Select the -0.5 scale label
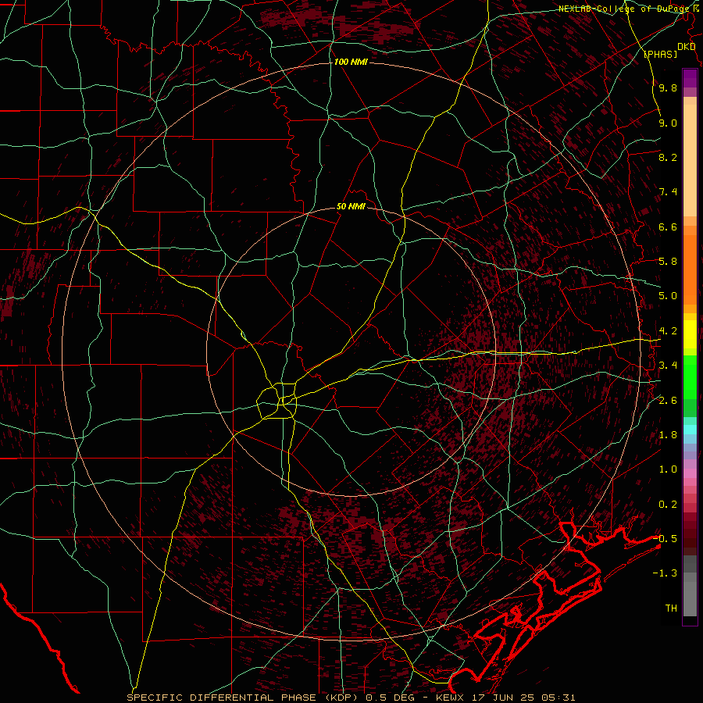Image resolution: width=703 pixels, height=703 pixels. point(665,538)
